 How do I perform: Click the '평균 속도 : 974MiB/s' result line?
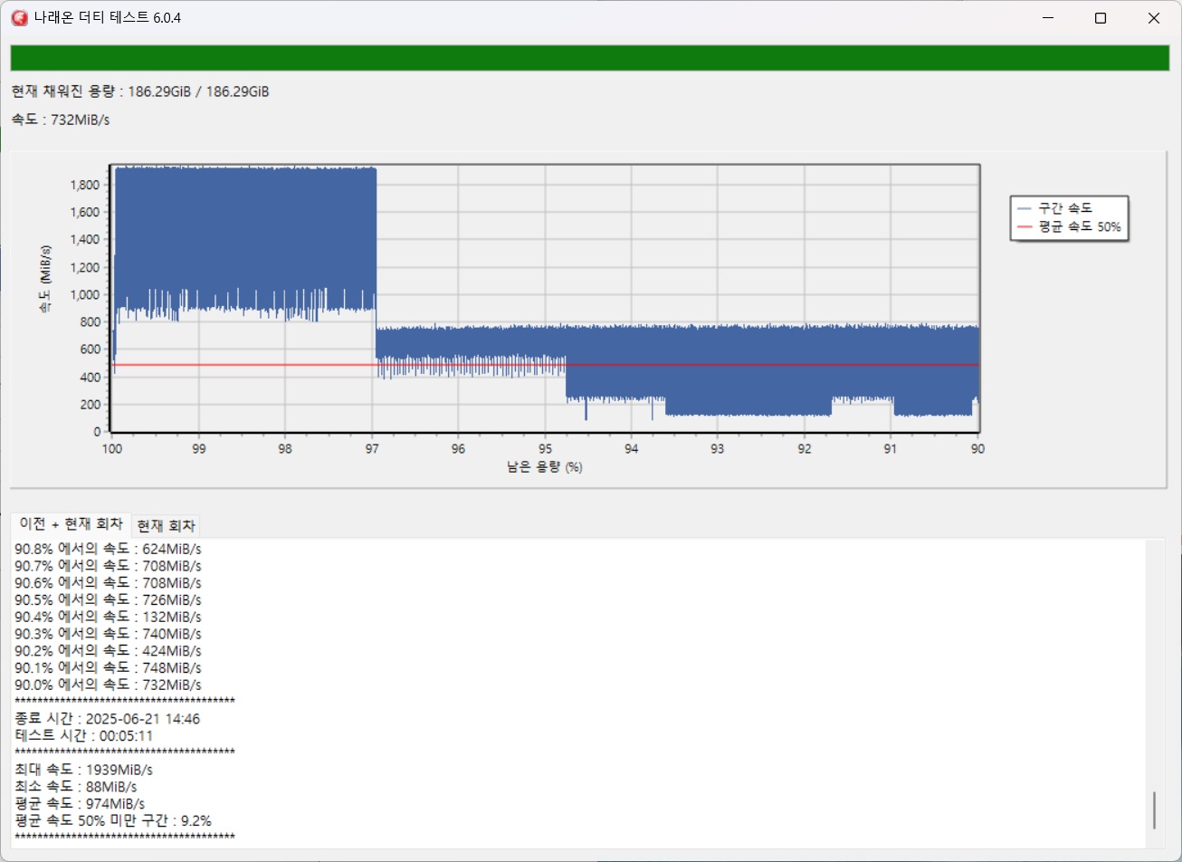(80, 803)
